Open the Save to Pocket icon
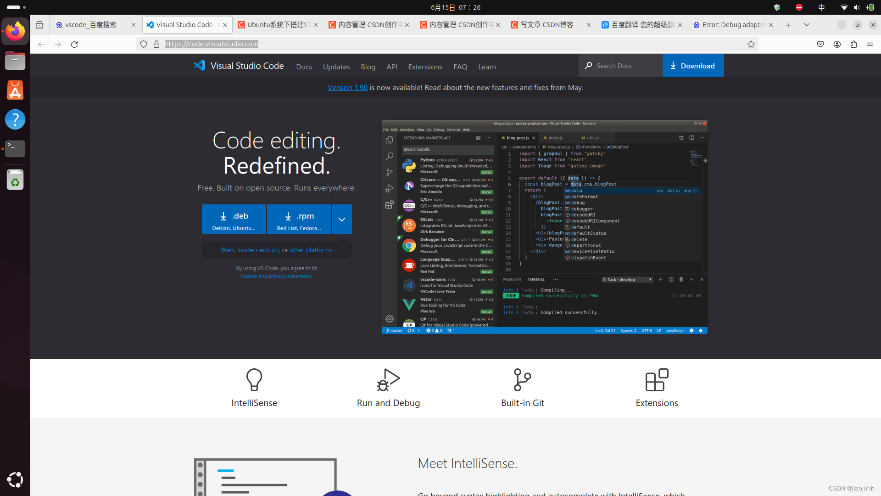This screenshot has height=496, width=881. coord(820,44)
